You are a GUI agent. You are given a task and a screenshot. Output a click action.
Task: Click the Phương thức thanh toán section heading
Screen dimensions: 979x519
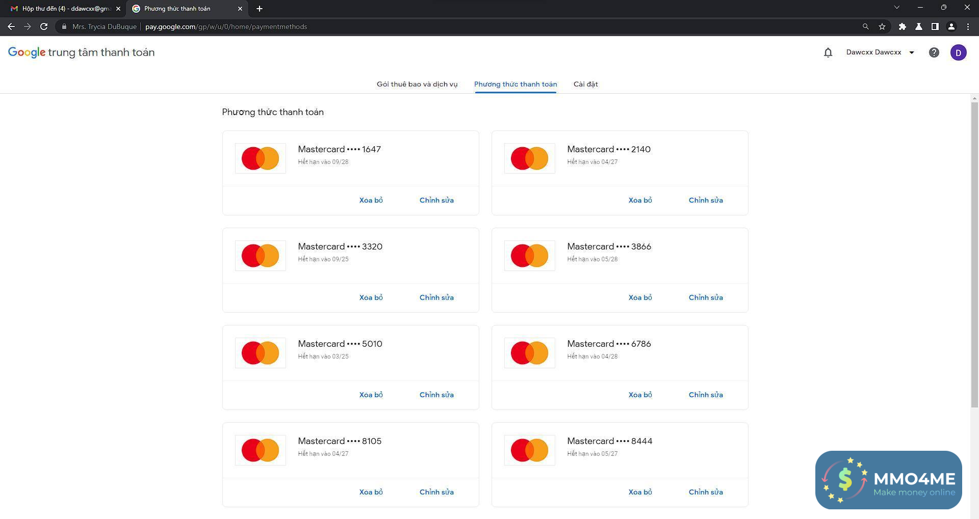click(273, 112)
